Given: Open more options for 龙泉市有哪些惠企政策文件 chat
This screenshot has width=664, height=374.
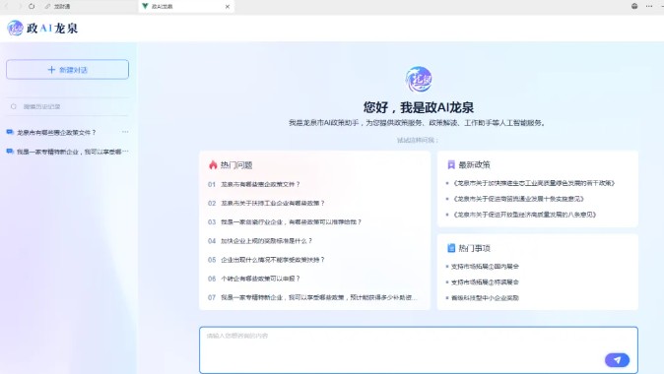Looking at the screenshot, I should (x=125, y=132).
